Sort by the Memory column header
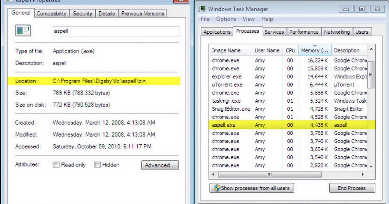389x204 pixels. (x=315, y=51)
